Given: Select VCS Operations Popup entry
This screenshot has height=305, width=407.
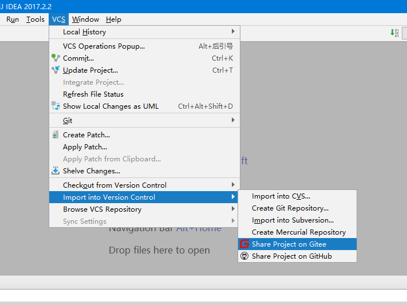Looking at the screenshot, I should 144,46.
